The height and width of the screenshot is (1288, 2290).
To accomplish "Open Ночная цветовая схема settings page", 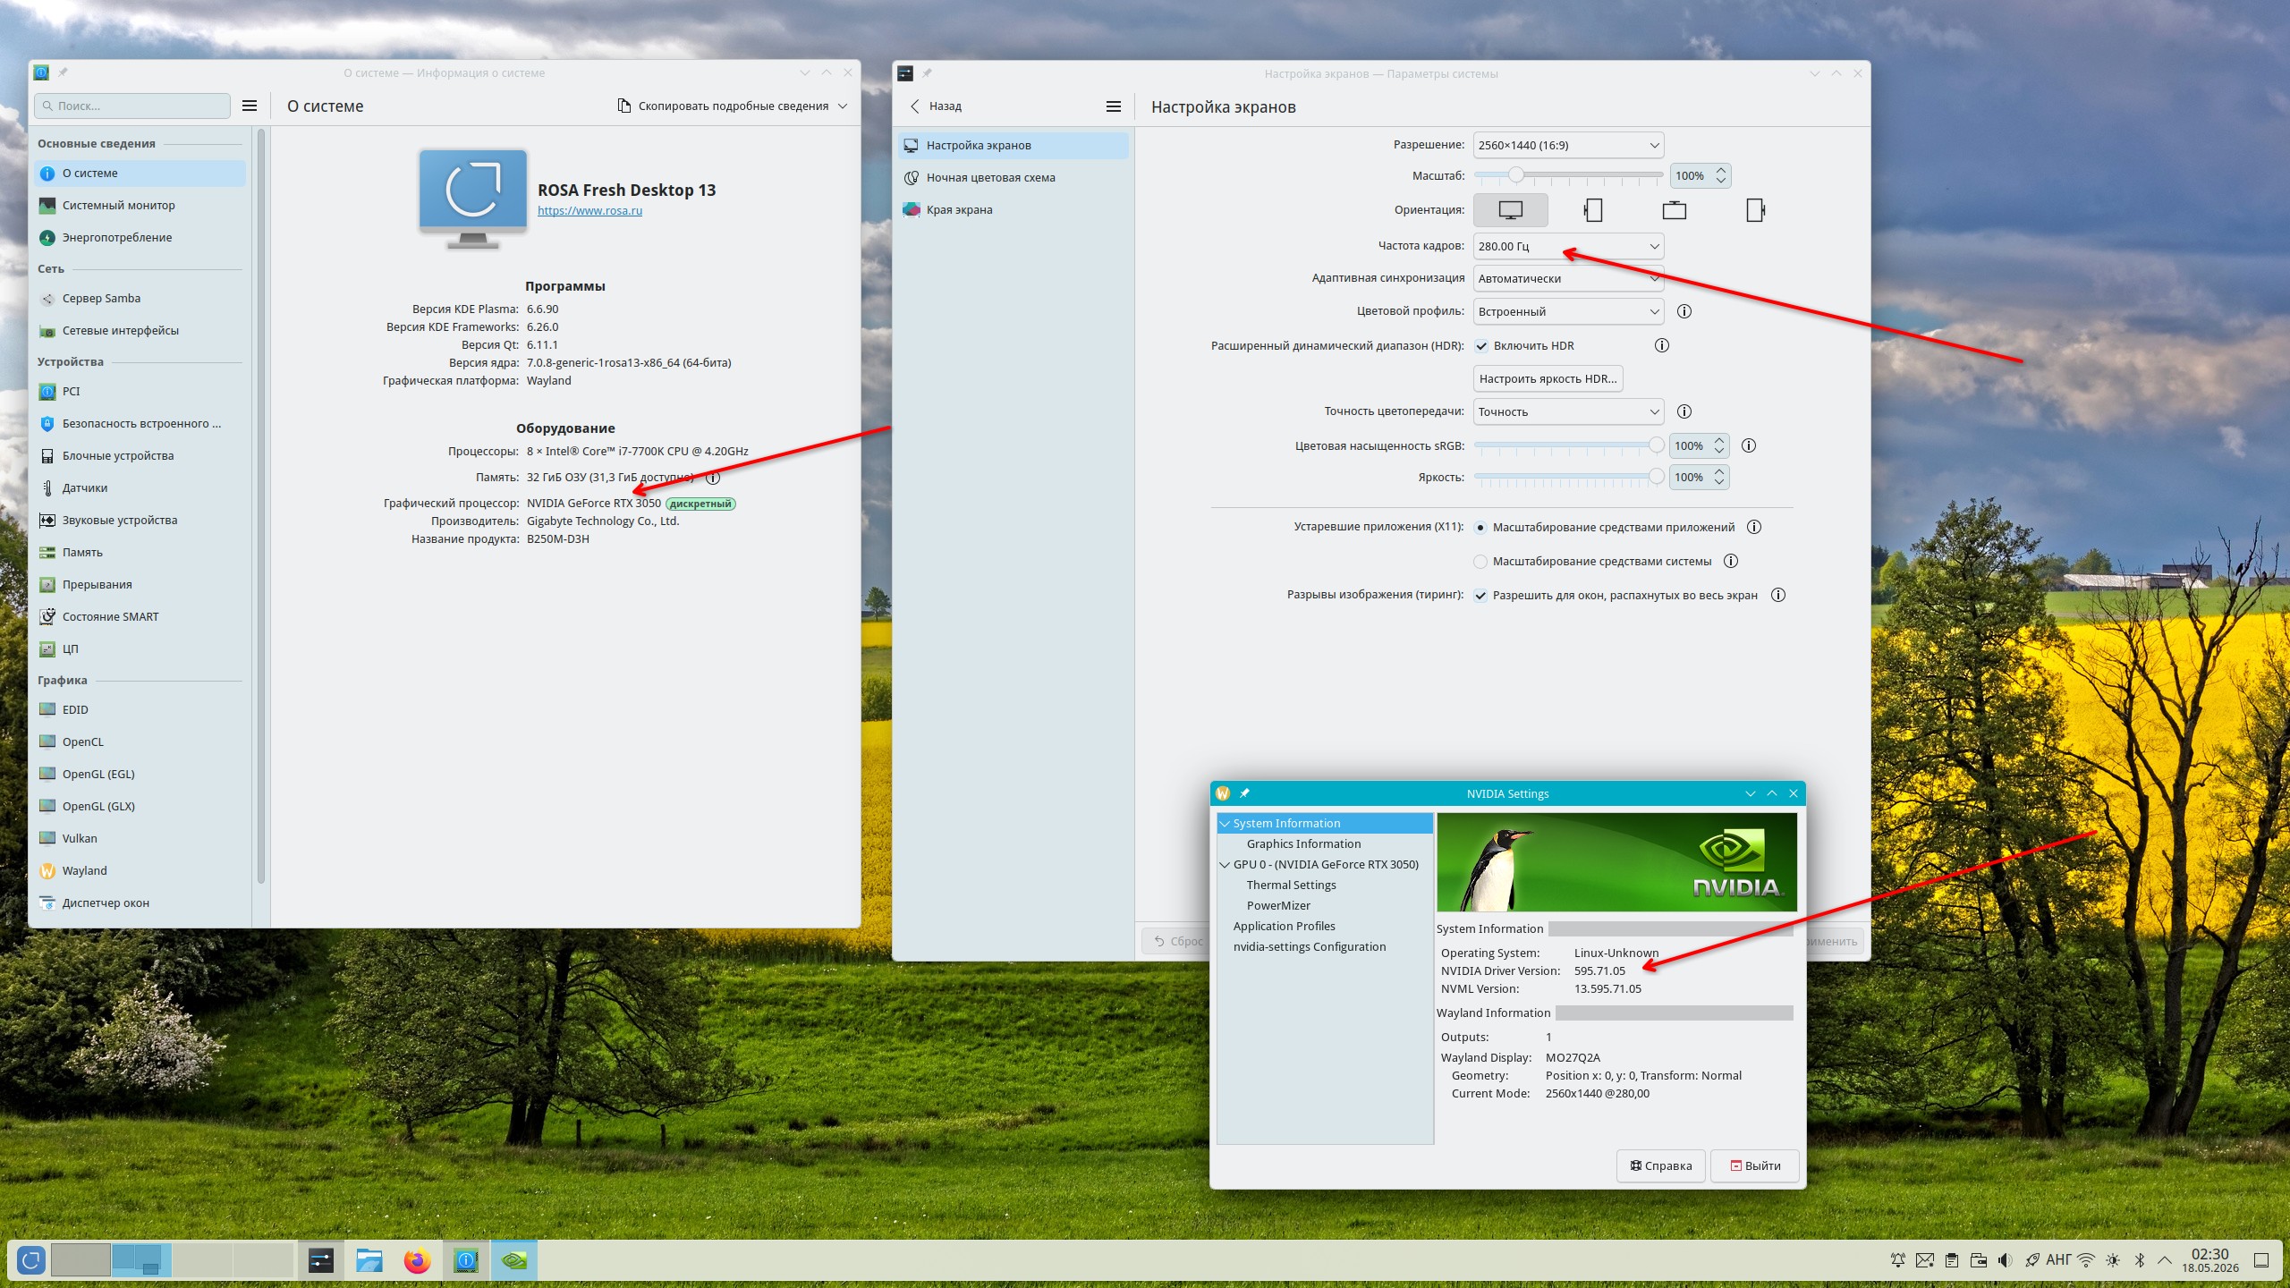I will click(1014, 178).
